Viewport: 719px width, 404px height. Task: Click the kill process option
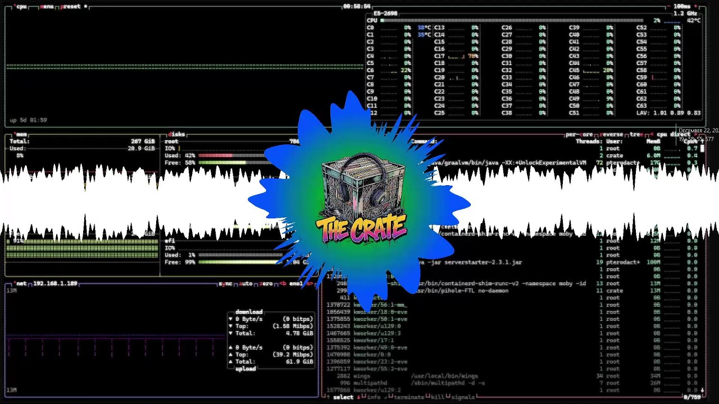point(437,397)
